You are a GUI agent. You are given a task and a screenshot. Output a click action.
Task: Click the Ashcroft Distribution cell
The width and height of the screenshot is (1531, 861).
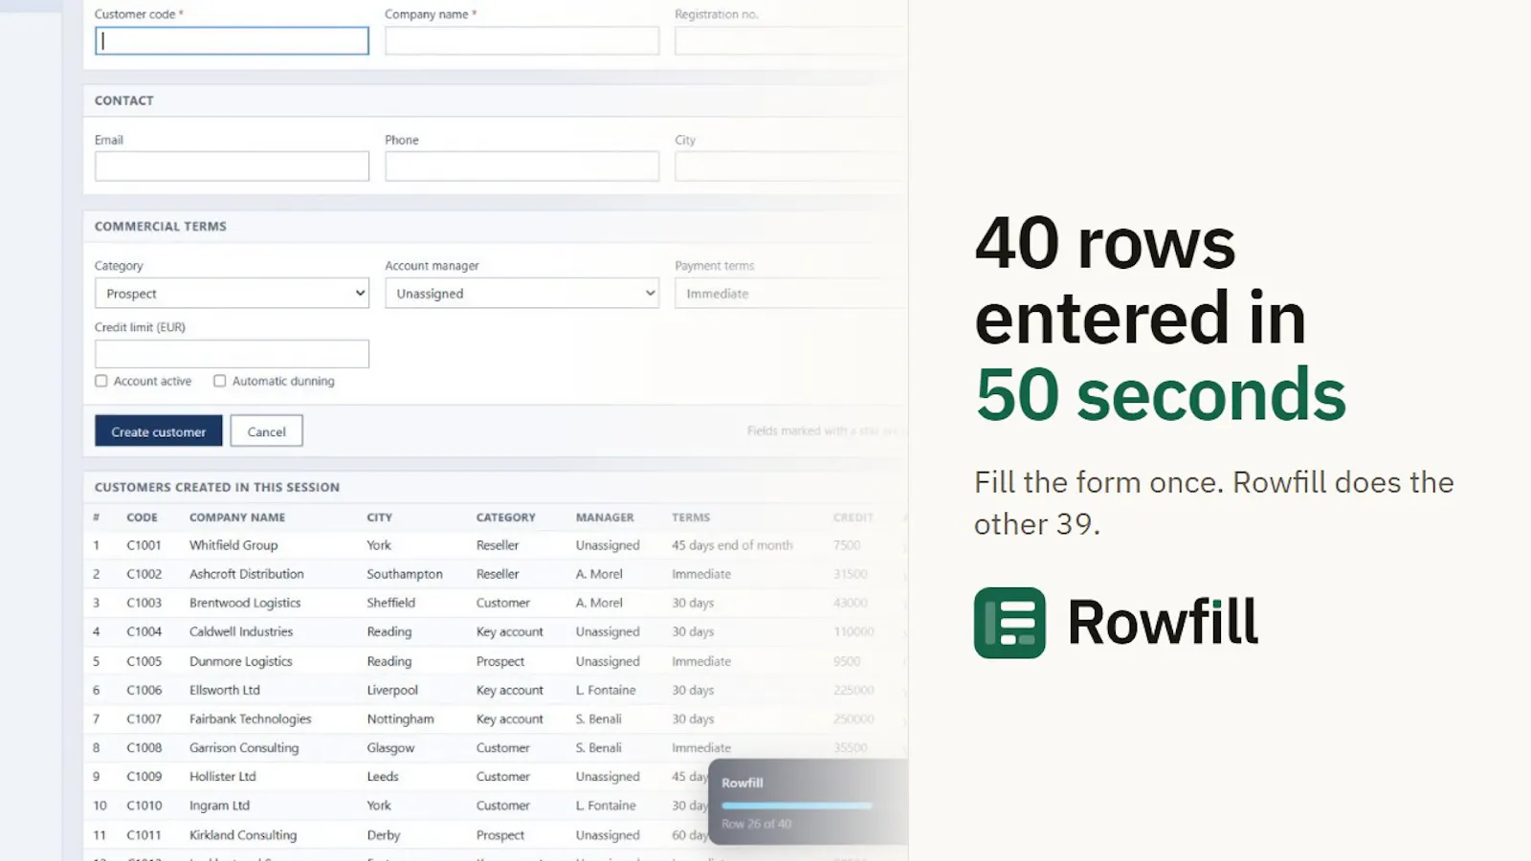[247, 574]
